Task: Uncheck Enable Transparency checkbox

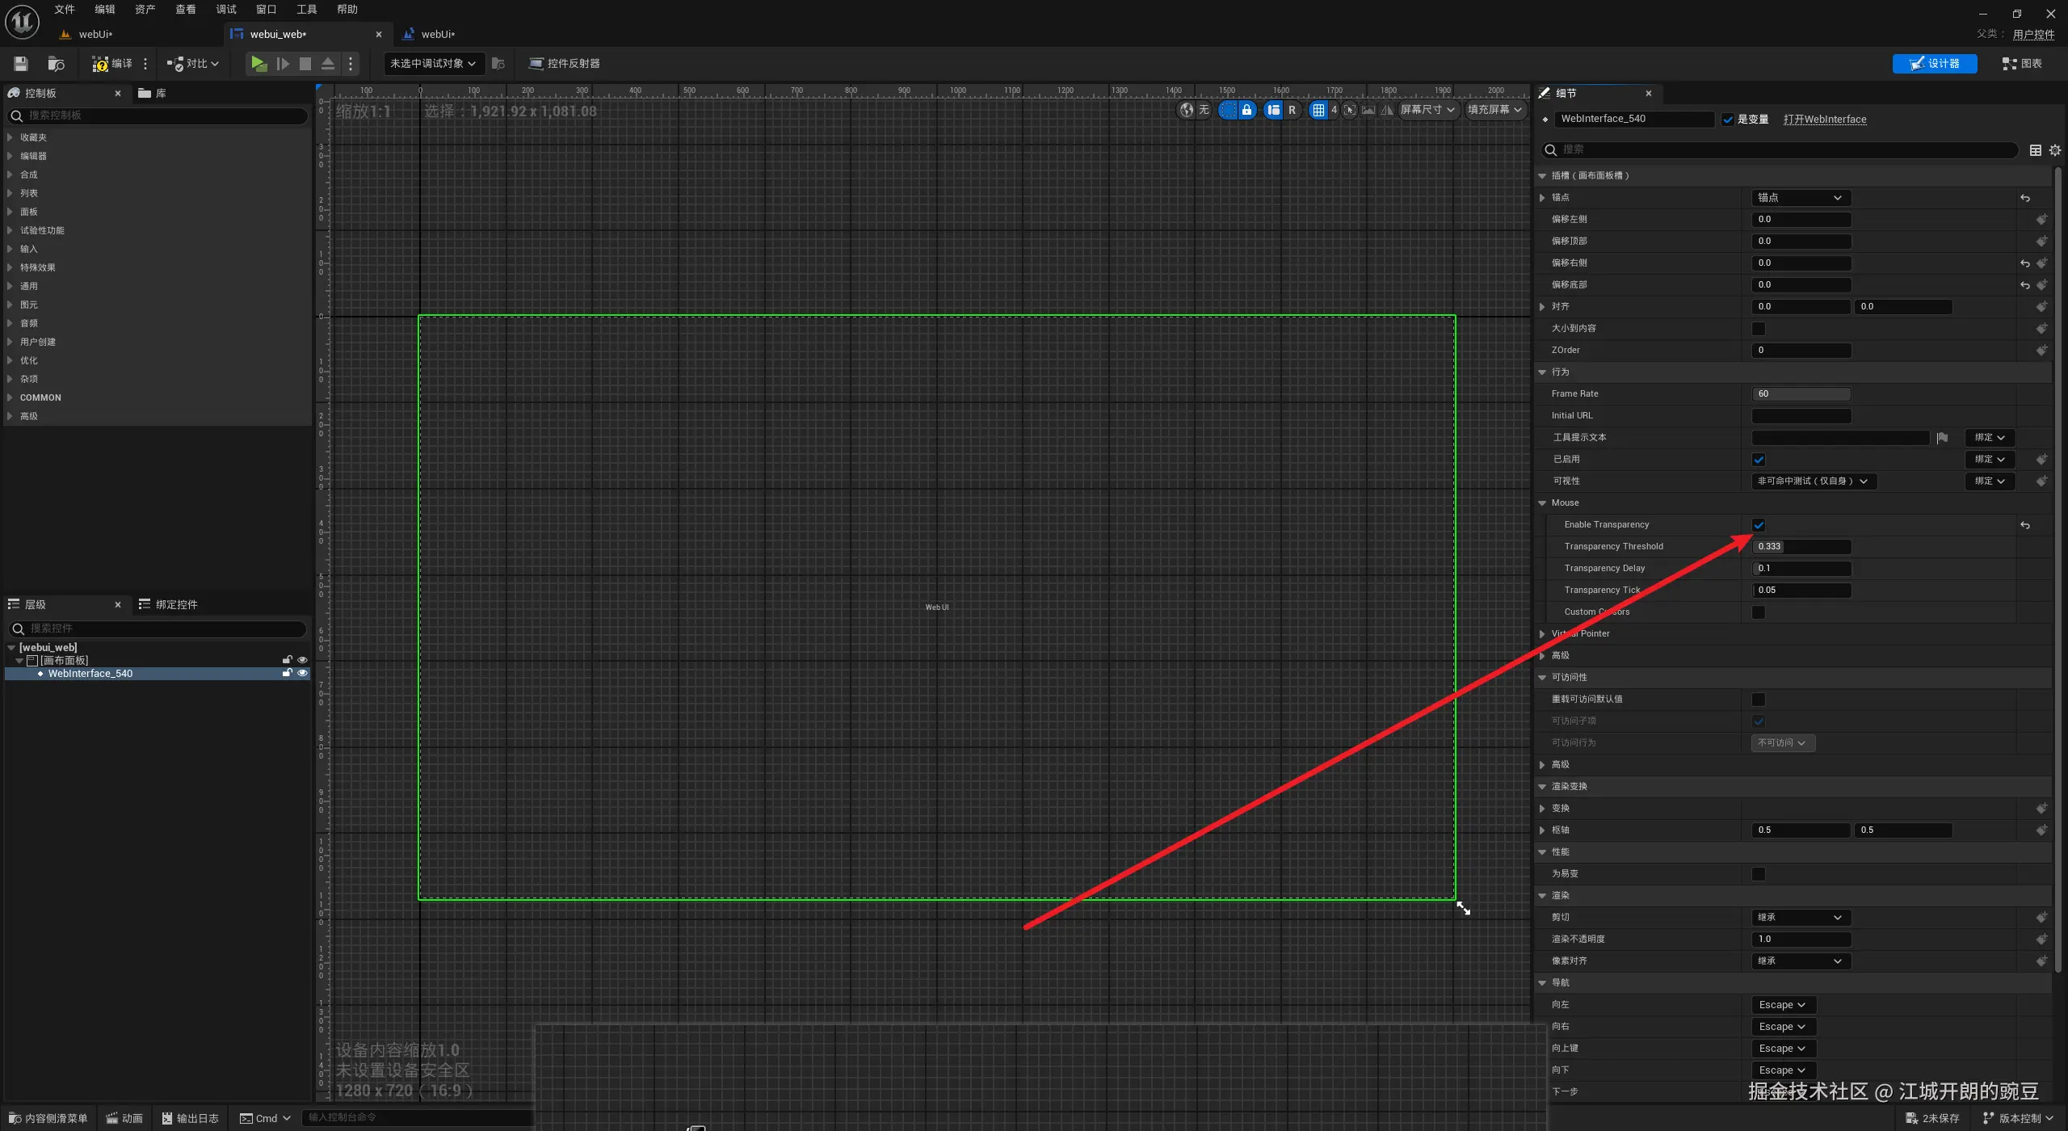Action: click(x=1759, y=525)
